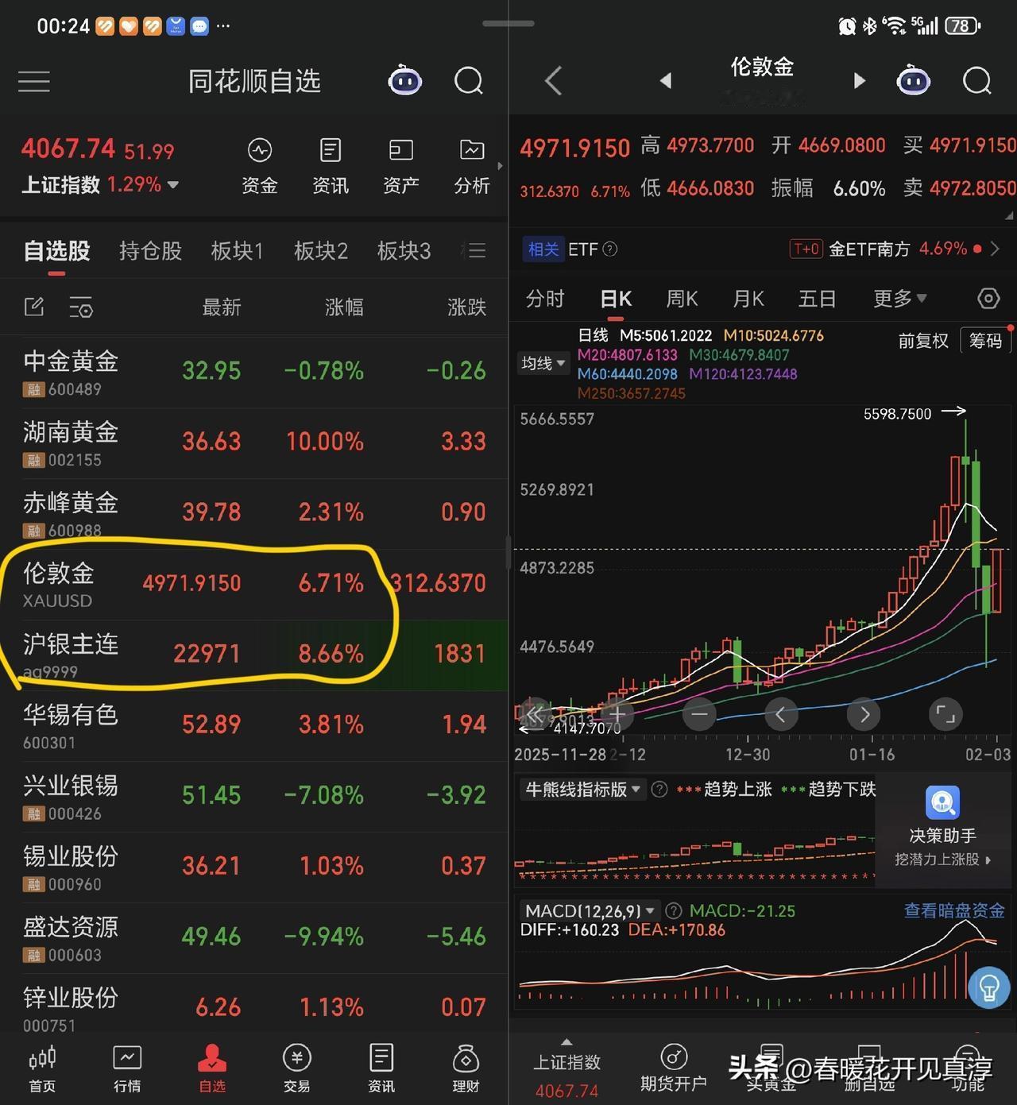The width and height of the screenshot is (1017, 1105).
Task: Open the 挖潜力上涨股 link
Action: point(942,860)
